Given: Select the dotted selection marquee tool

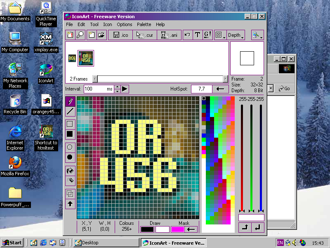Looking at the screenshot, I should pos(70,193).
